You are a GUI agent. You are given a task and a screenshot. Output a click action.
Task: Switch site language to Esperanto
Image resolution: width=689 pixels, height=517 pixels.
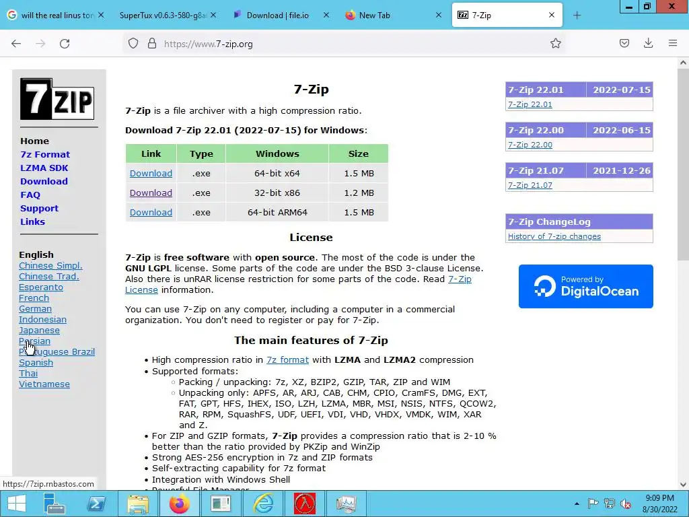(41, 287)
